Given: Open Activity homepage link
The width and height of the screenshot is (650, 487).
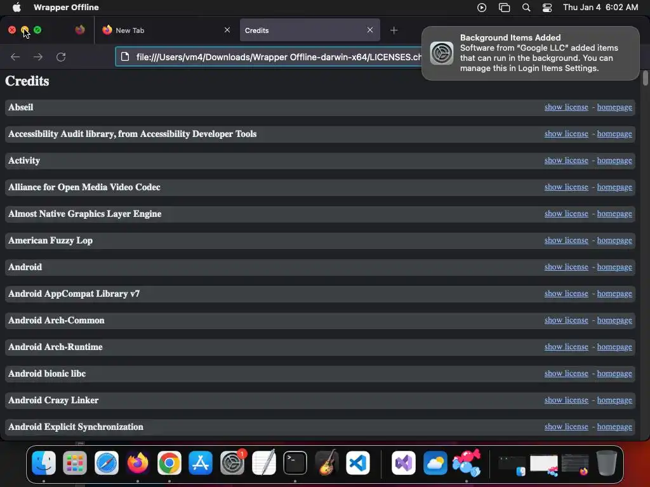Looking at the screenshot, I should pos(614,160).
